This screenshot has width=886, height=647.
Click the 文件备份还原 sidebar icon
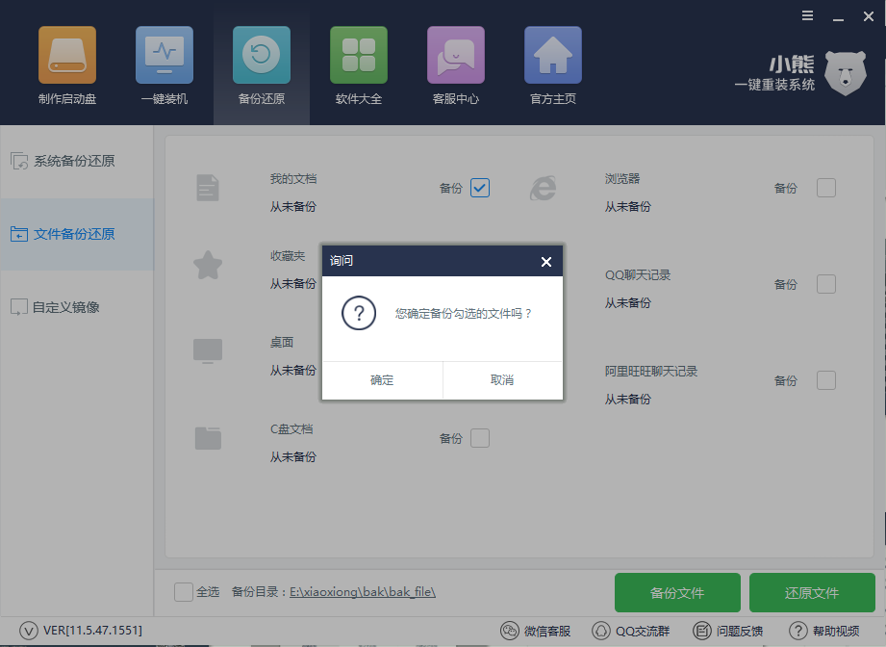coord(19,234)
